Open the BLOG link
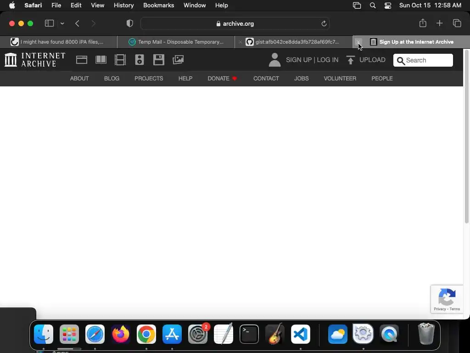 point(112,78)
